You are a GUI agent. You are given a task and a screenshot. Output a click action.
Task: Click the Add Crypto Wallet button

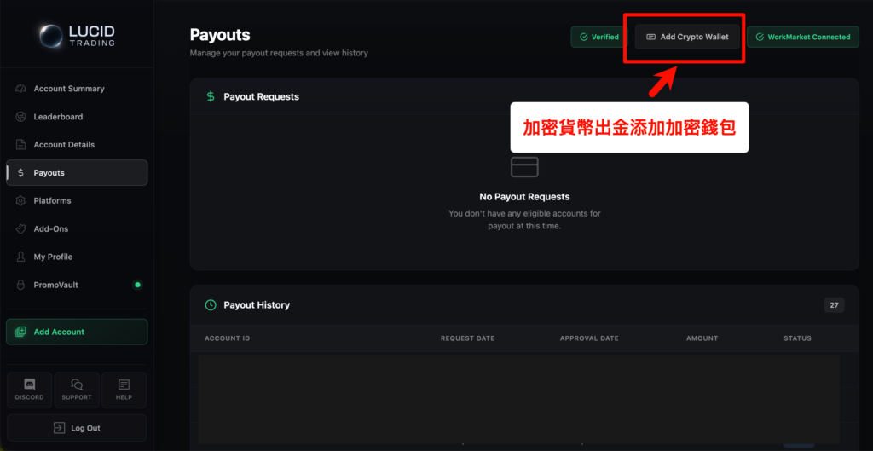coord(687,37)
